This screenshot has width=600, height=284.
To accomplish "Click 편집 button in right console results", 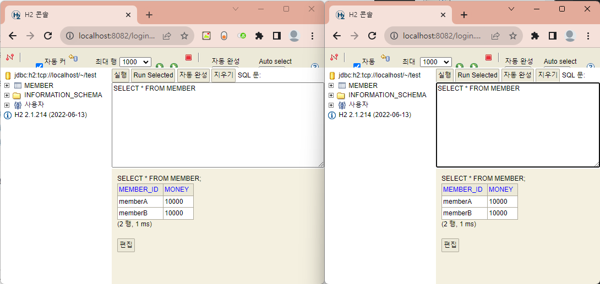I will tap(450, 245).
